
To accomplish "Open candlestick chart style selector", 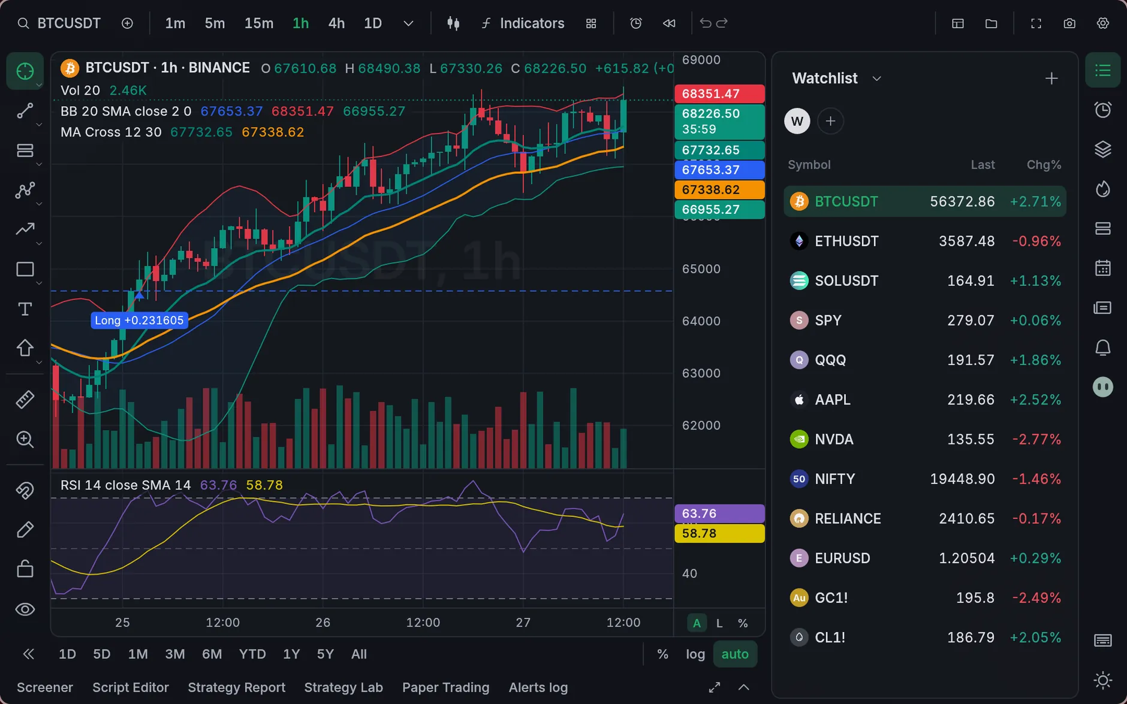I will [x=453, y=23].
